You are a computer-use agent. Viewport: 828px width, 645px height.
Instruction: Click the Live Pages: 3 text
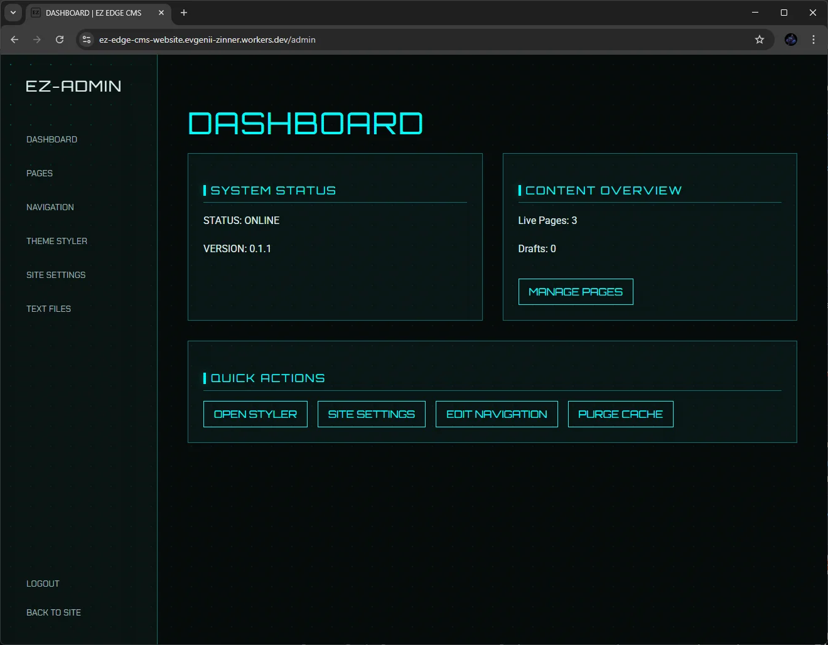[547, 220]
